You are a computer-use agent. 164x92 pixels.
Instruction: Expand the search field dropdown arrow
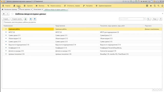[145, 19]
